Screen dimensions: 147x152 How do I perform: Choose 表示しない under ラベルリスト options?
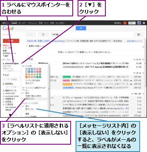30,98
